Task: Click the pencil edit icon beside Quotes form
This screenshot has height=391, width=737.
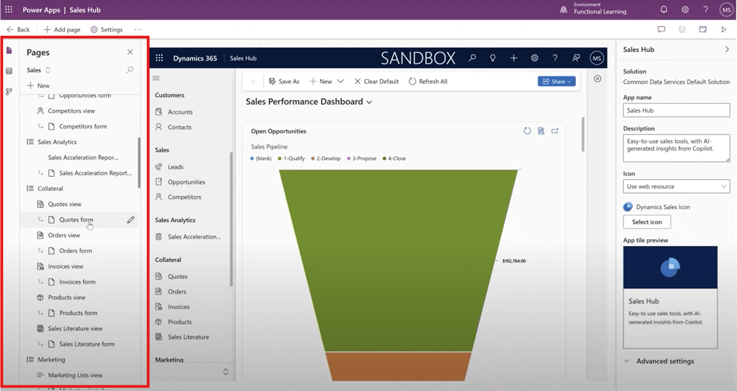Action: (x=131, y=220)
